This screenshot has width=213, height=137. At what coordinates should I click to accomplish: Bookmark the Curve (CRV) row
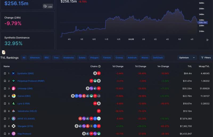[5, 96]
